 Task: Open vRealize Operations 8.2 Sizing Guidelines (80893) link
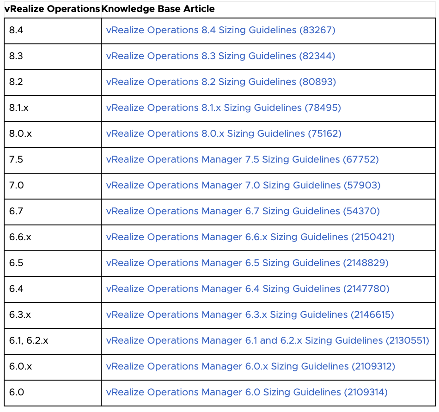coord(221,82)
